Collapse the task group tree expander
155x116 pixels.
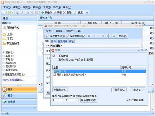[x=40, y=28]
